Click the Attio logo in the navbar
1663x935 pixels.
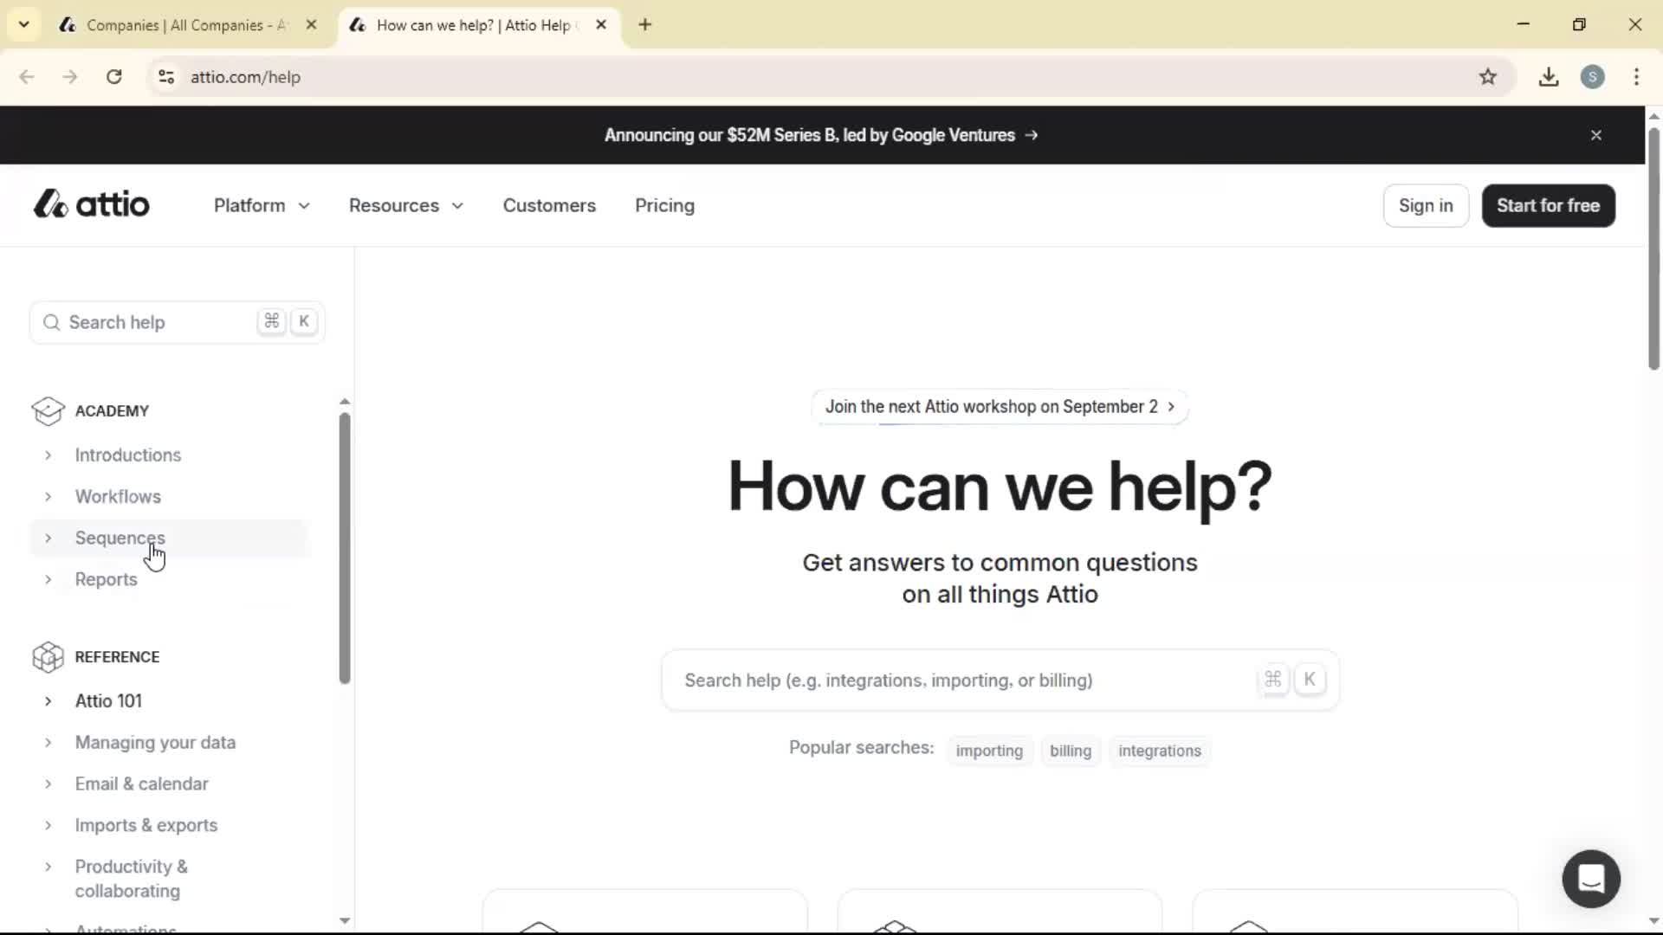pyautogui.click(x=90, y=204)
